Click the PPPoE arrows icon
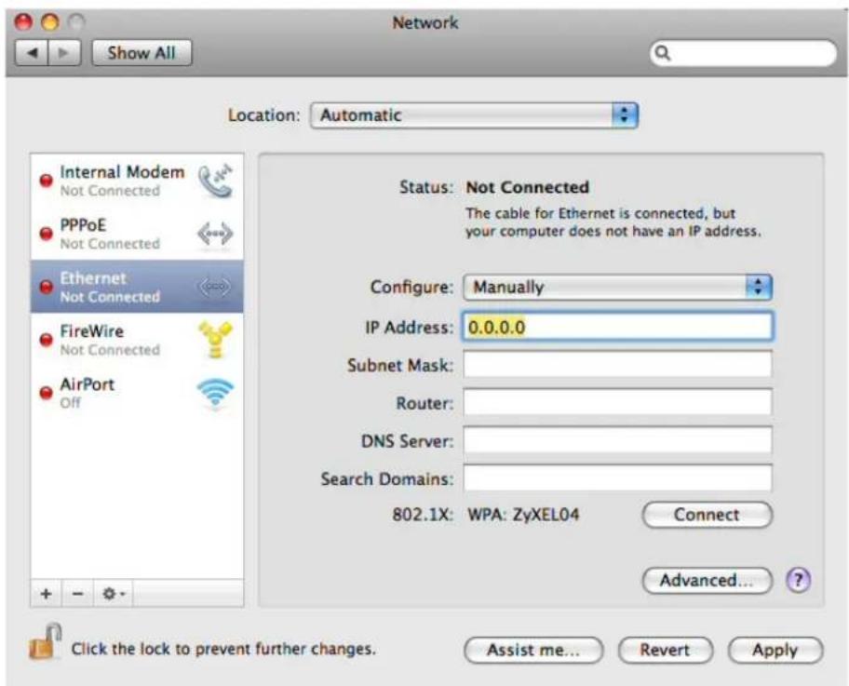 point(215,234)
